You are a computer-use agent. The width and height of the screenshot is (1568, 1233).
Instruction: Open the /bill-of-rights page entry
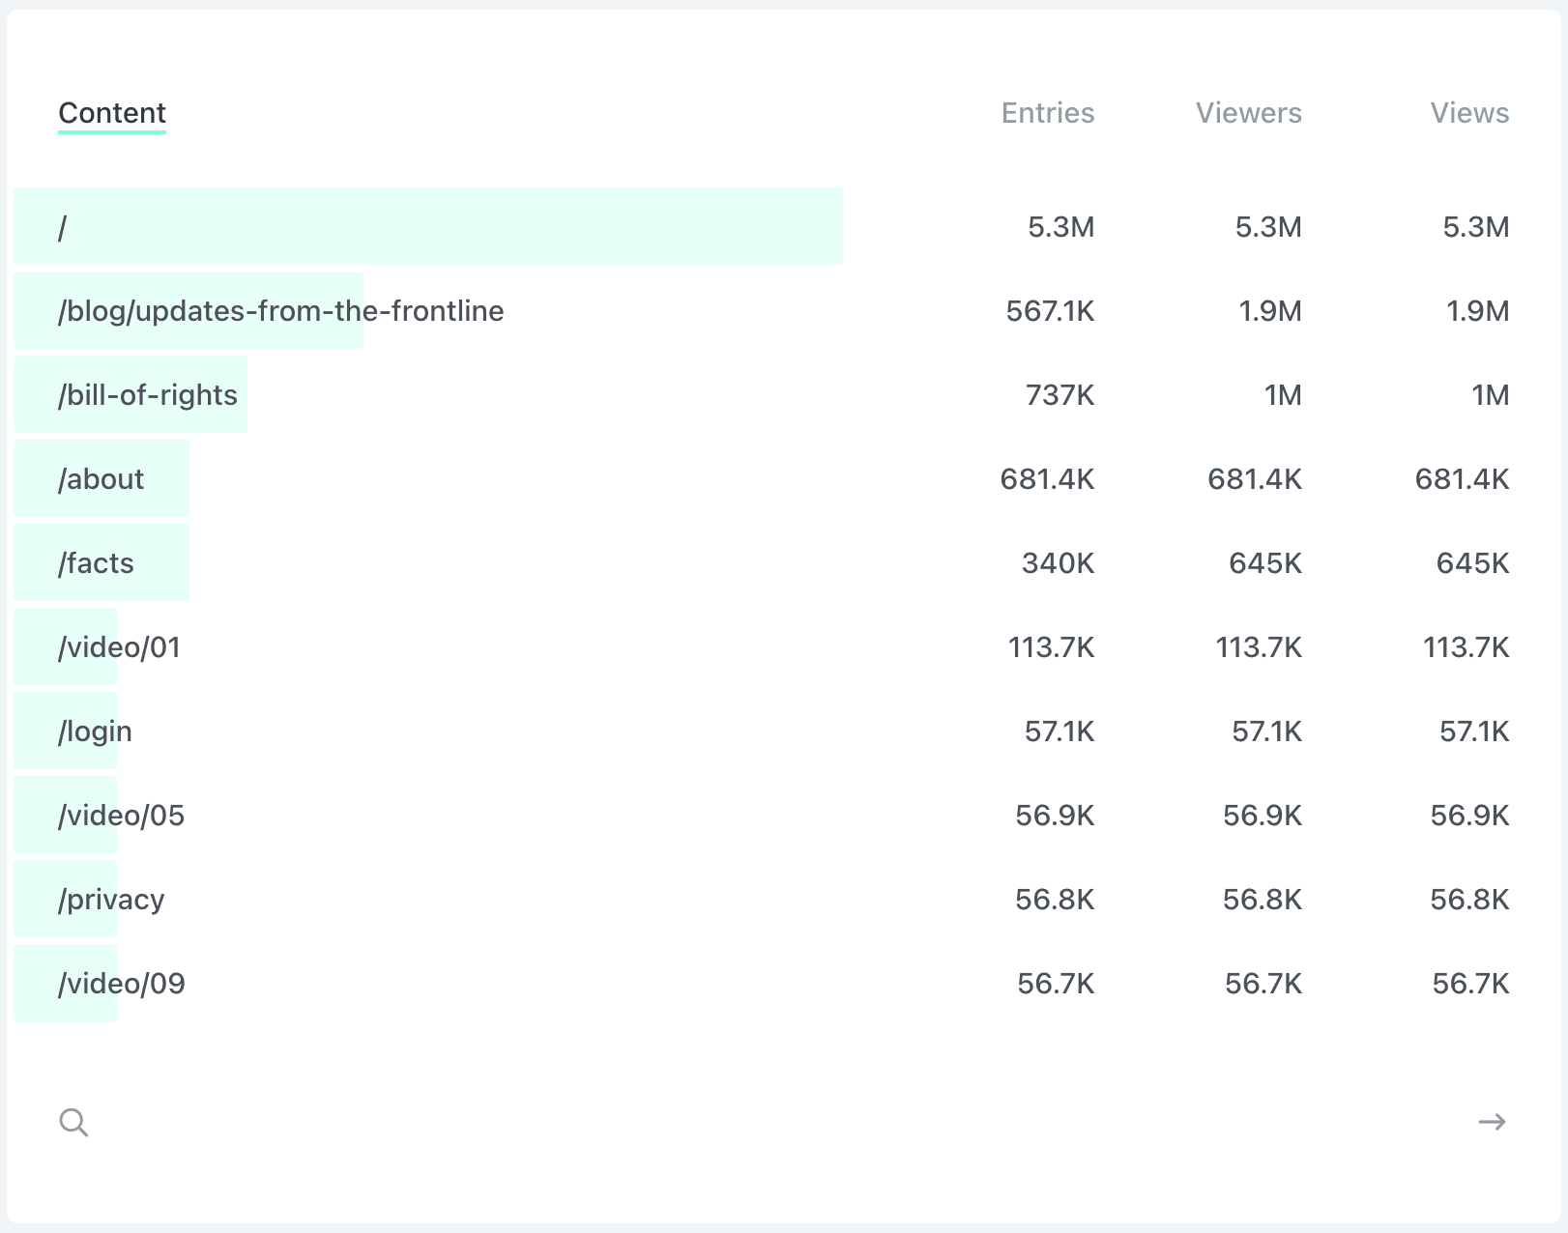(x=148, y=394)
